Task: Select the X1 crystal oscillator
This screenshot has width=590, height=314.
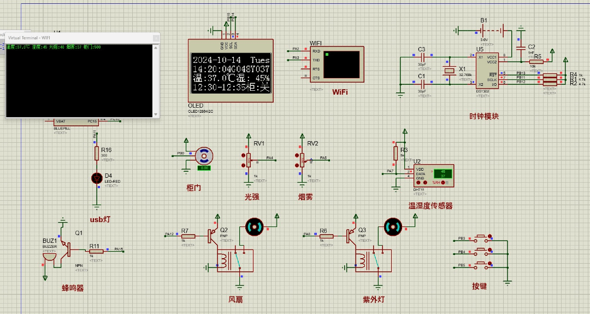Action: [449, 71]
